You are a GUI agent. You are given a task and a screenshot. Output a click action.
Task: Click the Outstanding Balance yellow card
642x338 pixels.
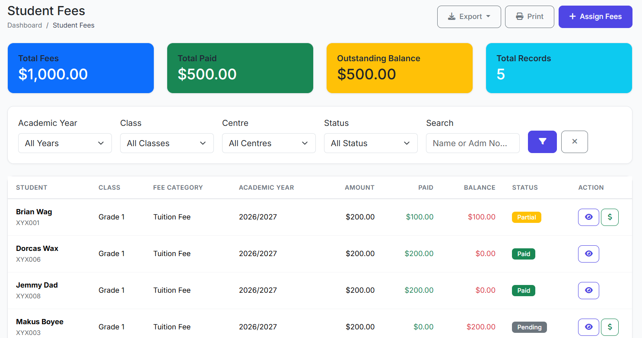399,68
